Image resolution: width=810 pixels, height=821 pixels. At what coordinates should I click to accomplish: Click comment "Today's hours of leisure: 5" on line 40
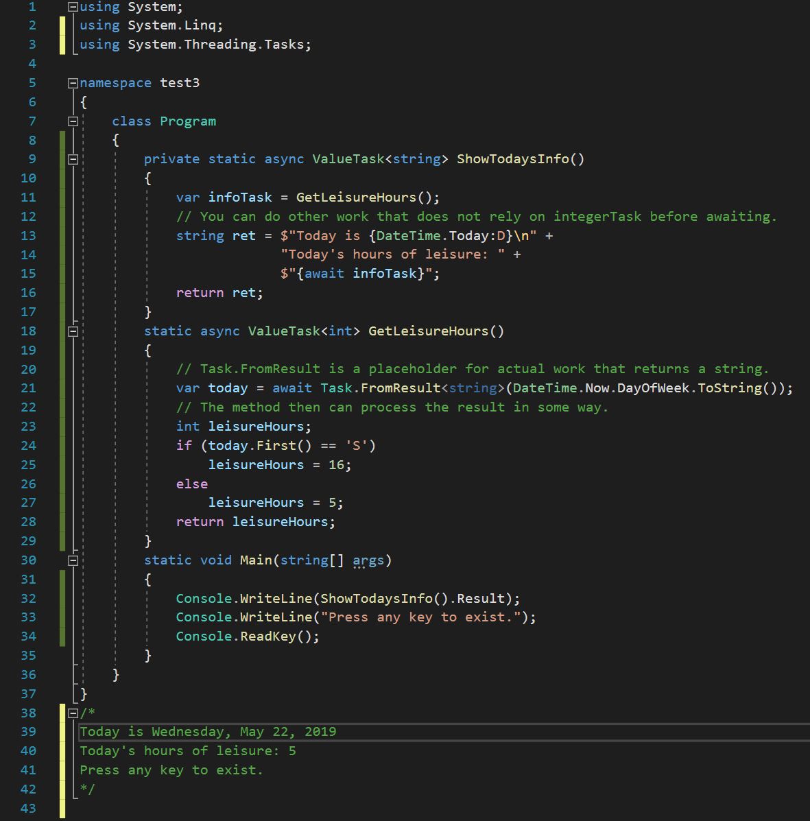click(187, 751)
